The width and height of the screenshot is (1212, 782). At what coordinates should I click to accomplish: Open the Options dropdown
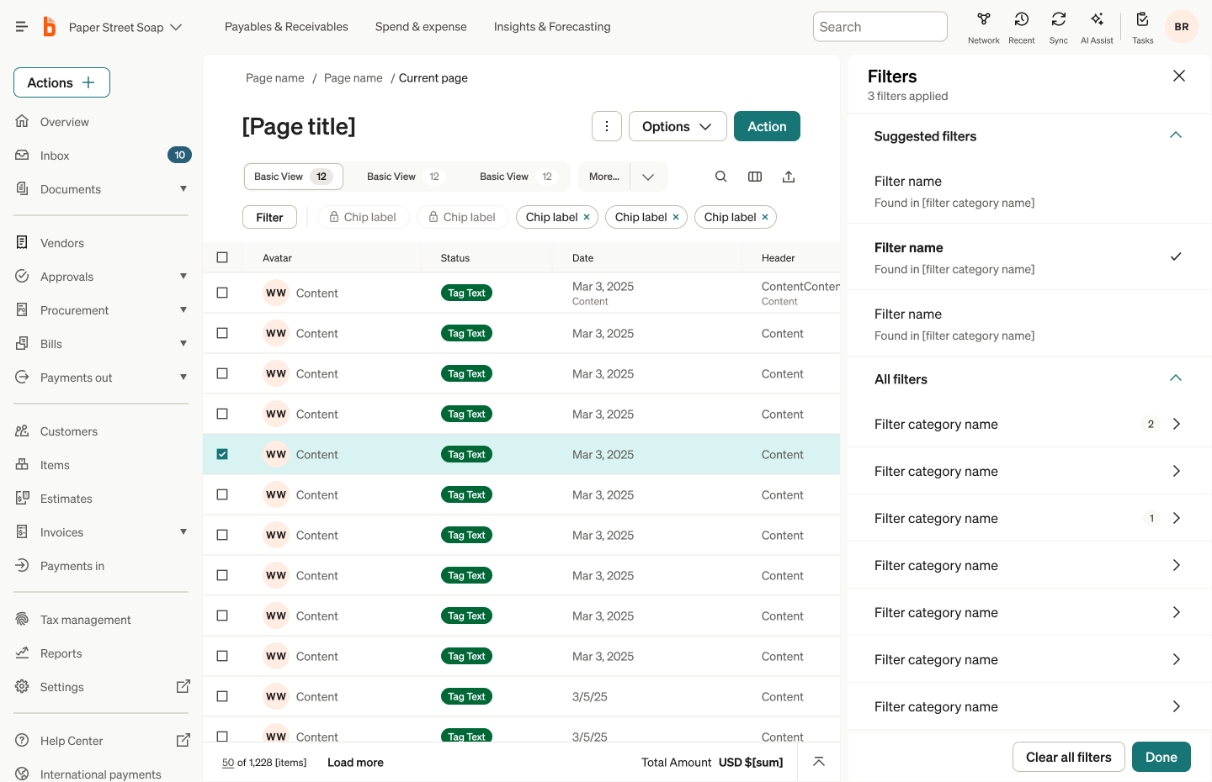point(678,126)
